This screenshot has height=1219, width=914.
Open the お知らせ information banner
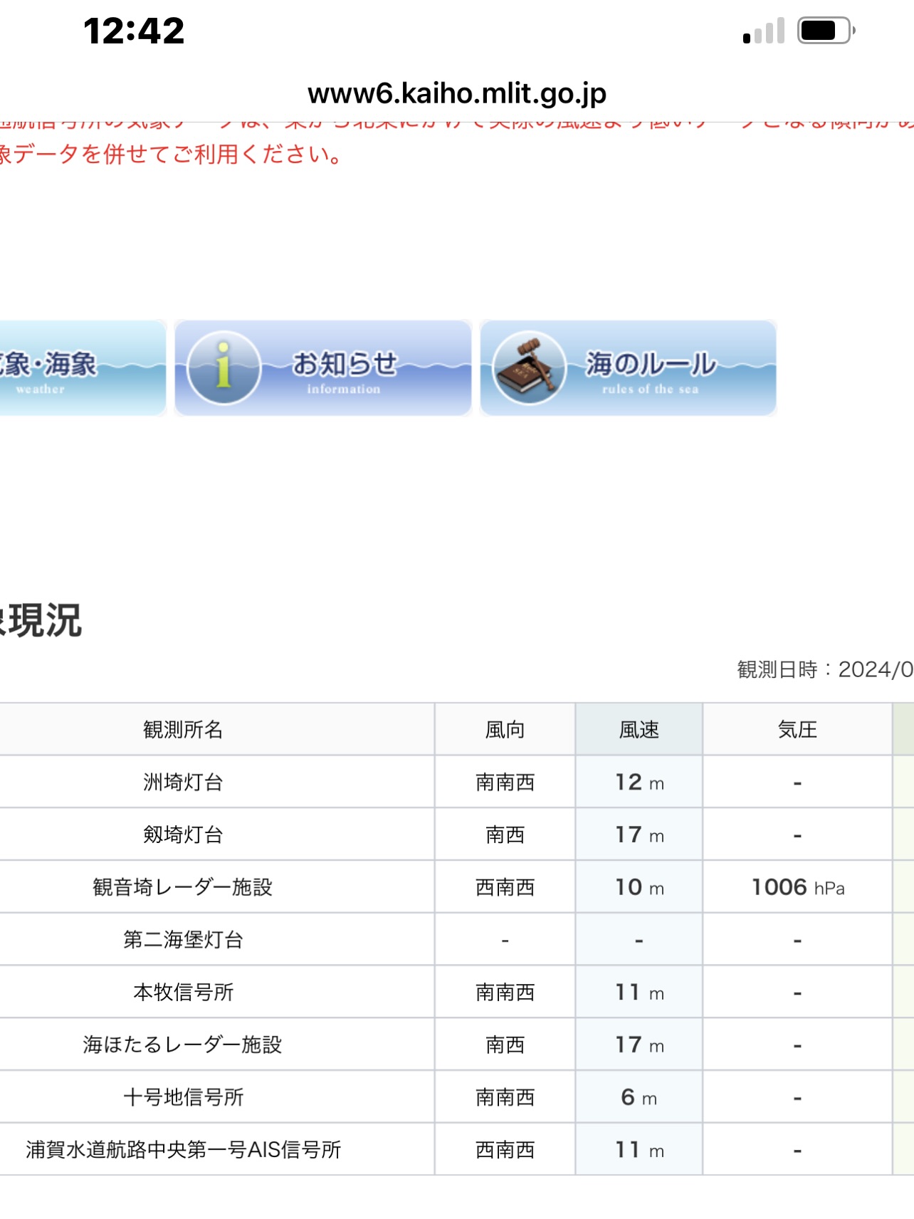click(323, 367)
